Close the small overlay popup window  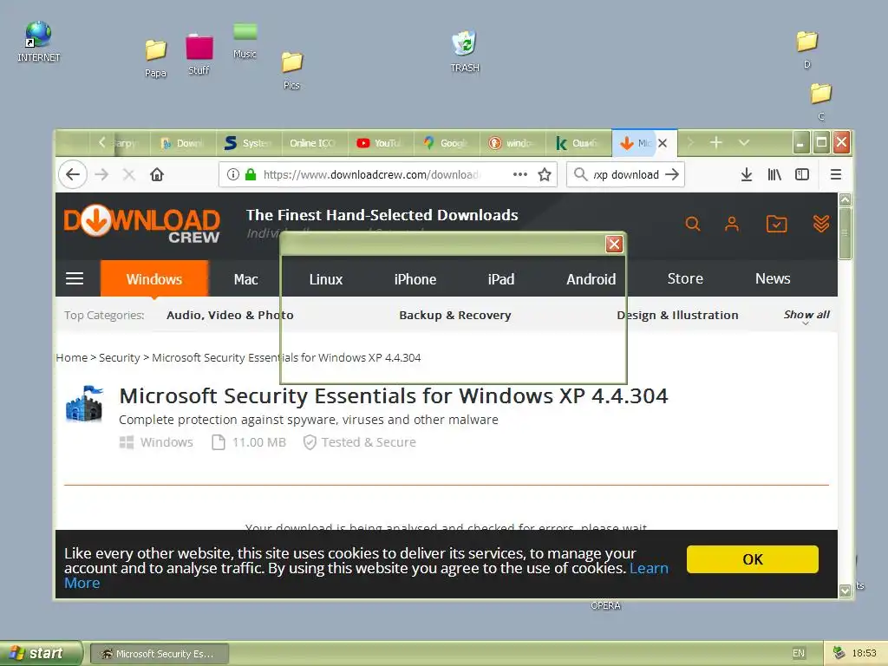615,244
